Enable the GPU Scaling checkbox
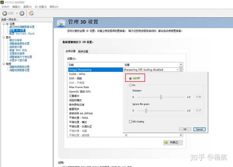 (x=130, y=122)
